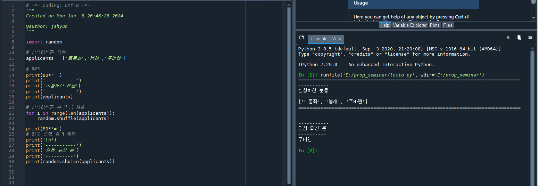
Task: Click the console prompt In [2]:
Action: click(308, 151)
